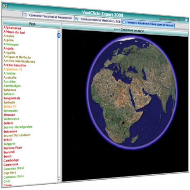
Task: Select Bangladesh
Action: (x=12, y=98)
